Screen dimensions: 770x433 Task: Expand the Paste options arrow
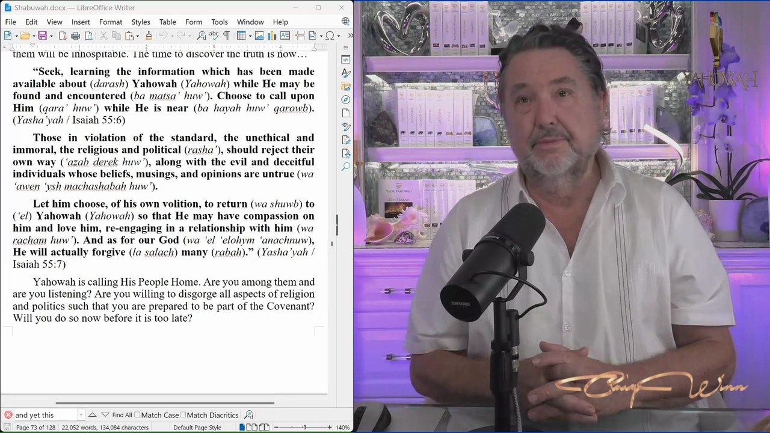point(137,36)
